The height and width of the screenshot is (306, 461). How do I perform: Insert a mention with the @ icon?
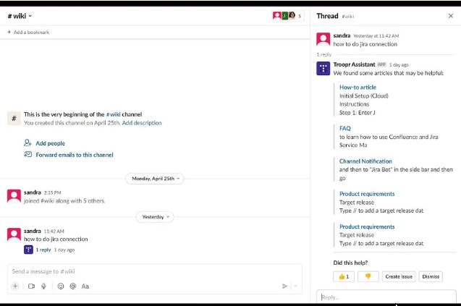coord(72,286)
